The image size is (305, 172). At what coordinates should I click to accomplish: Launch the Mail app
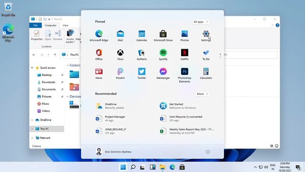(120, 36)
